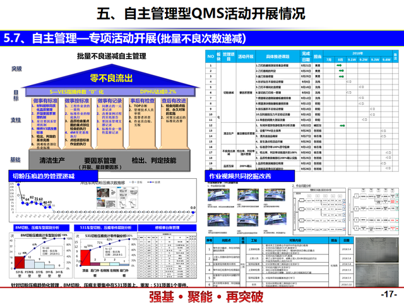Open the top-left work video thumbnail

pyautogui.click(x=219, y=196)
